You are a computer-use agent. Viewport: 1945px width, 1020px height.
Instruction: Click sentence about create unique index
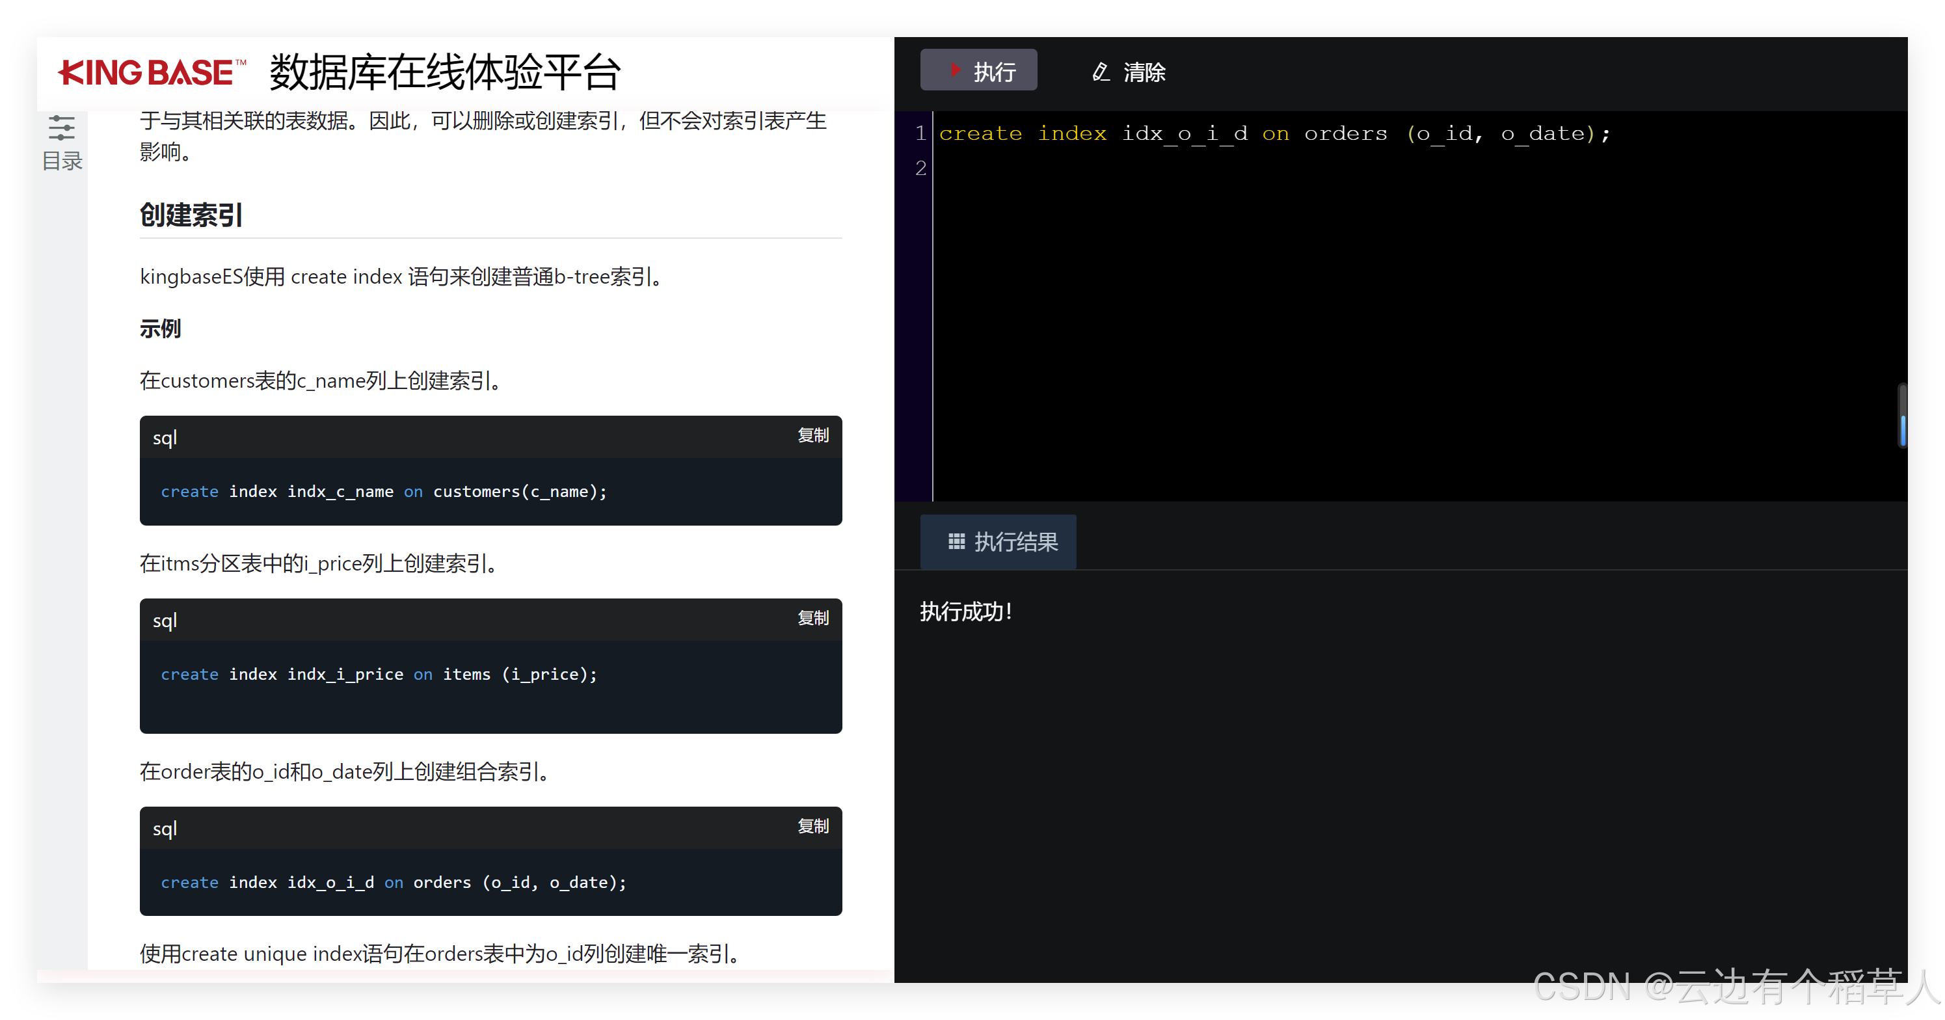tap(440, 954)
